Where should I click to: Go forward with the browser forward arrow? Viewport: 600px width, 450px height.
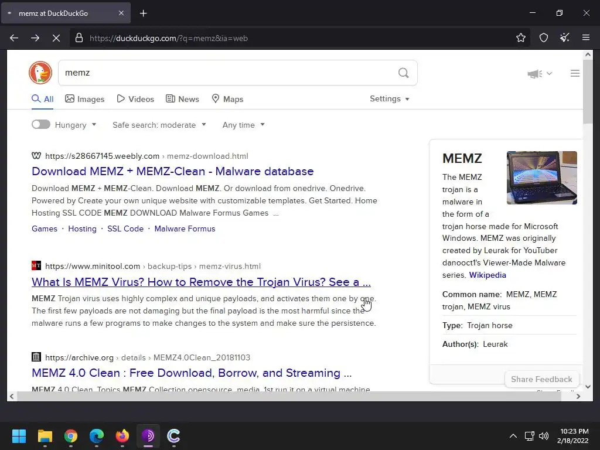35,38
